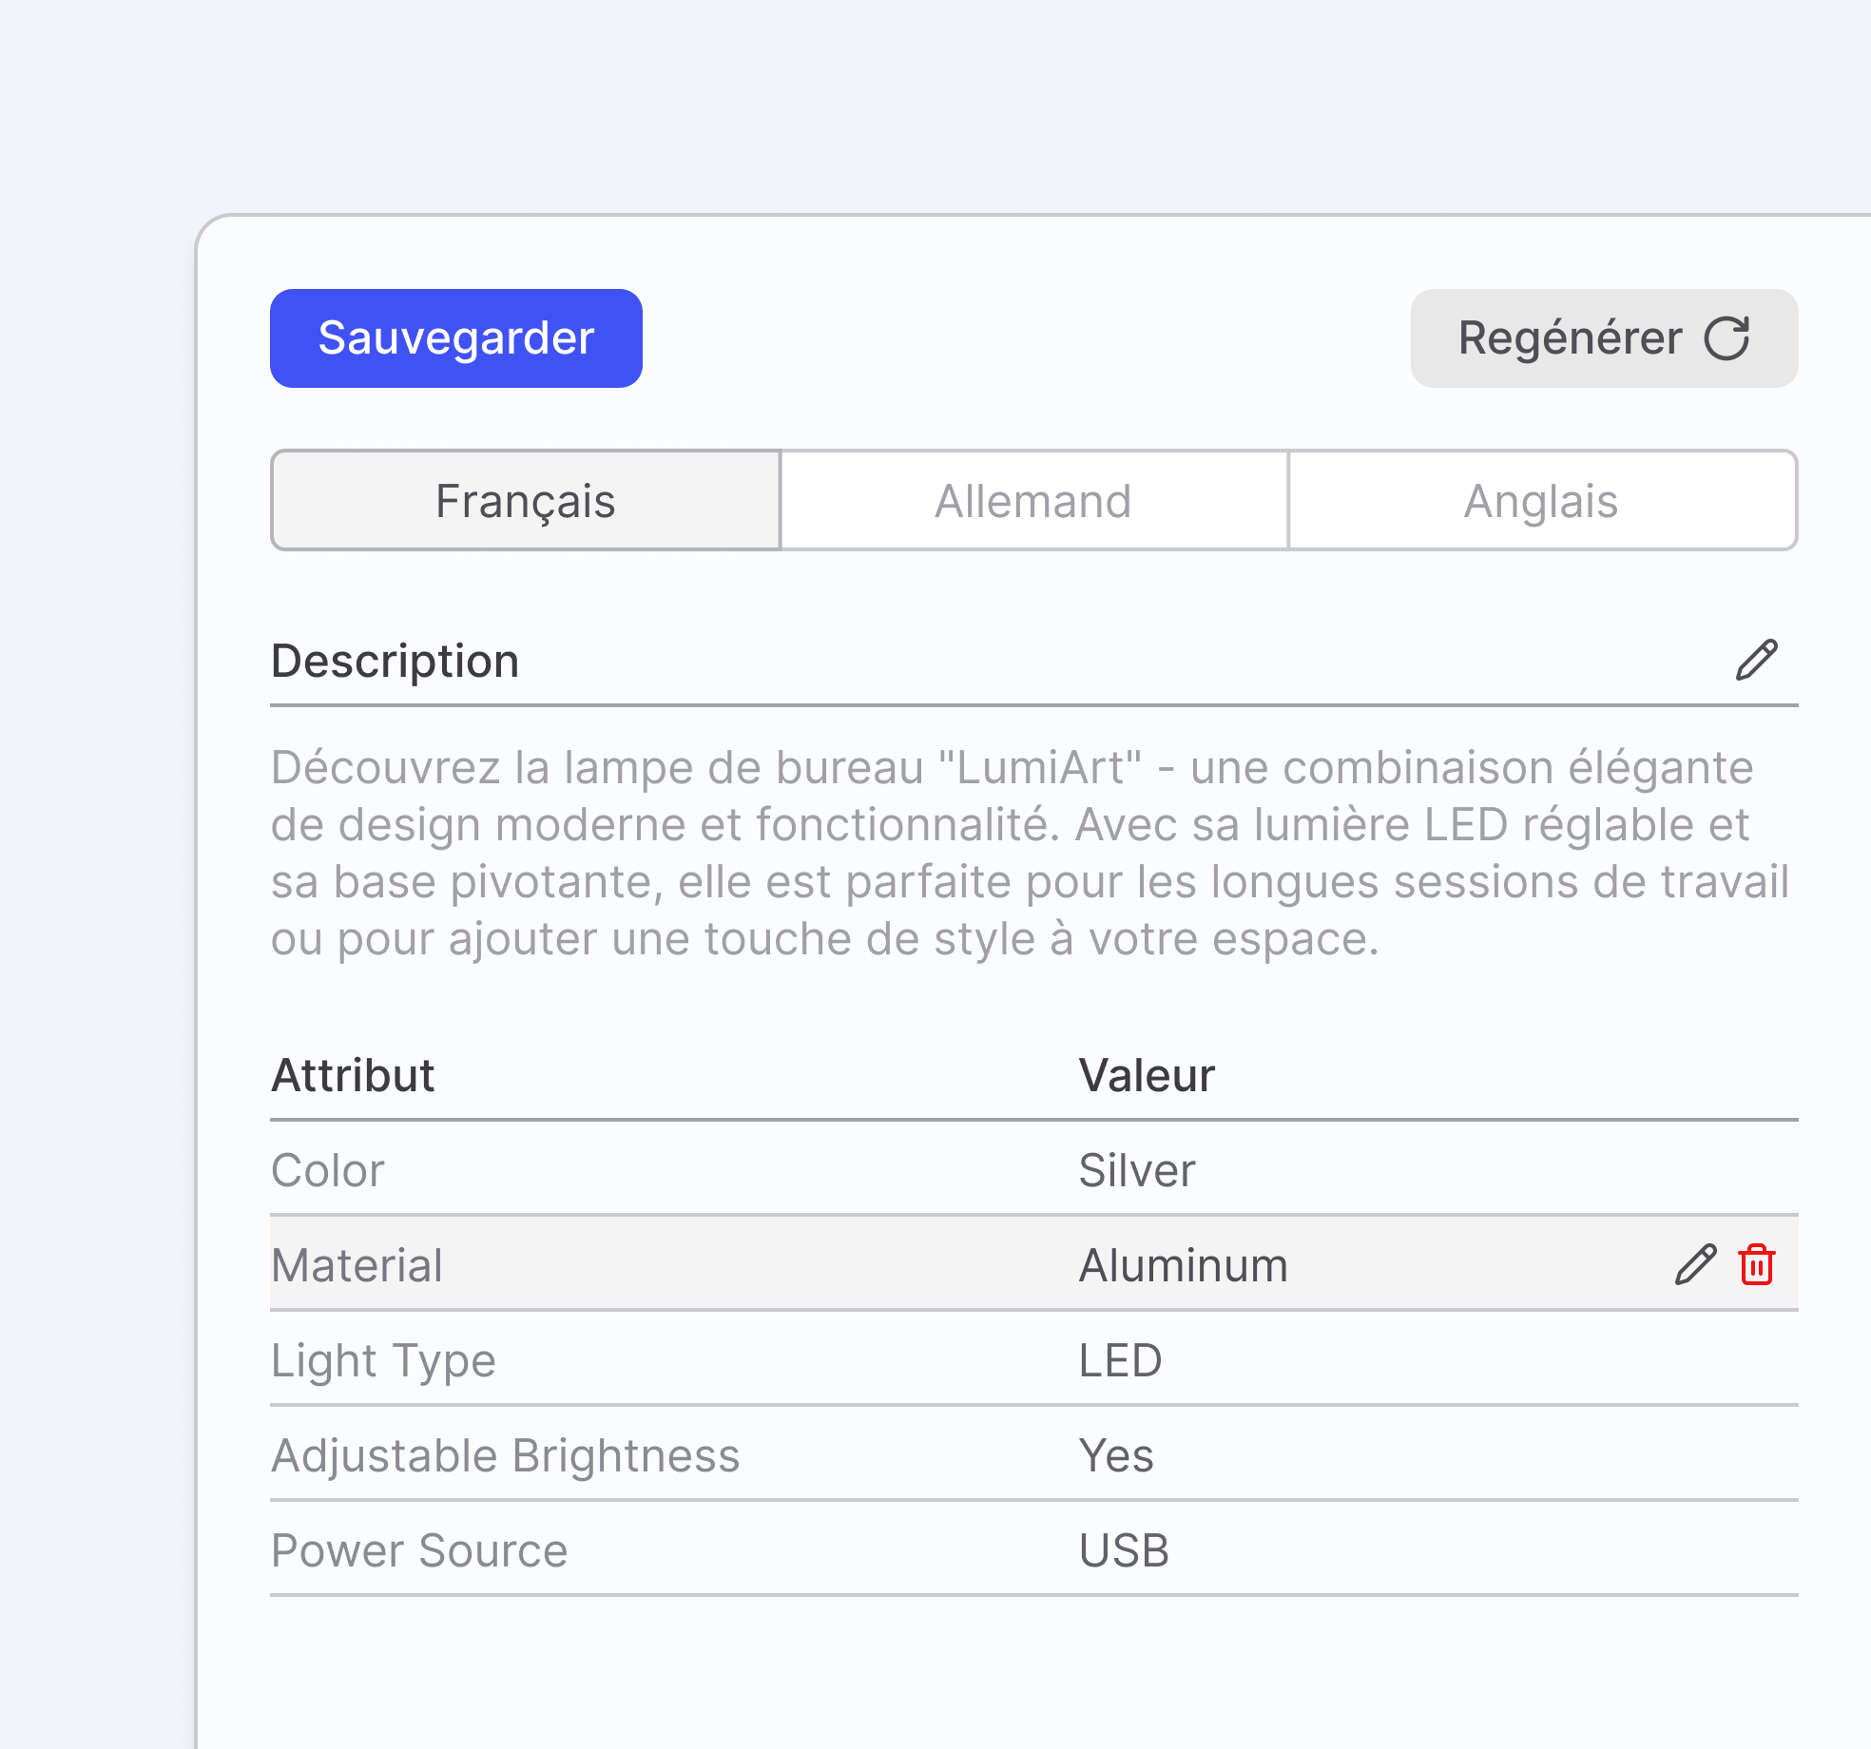Click the Valeur column header
The width and height of the screenshot is (1871, 1749).
point(1147,1076)
